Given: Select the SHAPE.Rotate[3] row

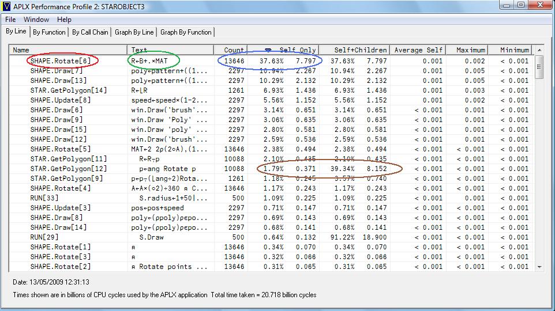Looking at the screenshot, I should tap(272, 257).
